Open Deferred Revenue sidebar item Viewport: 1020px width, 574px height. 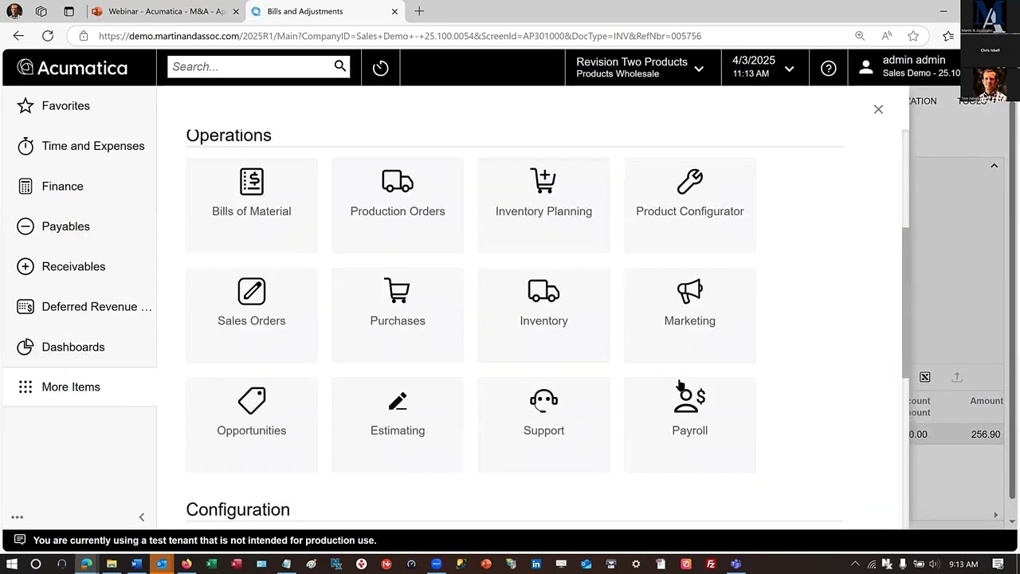pyautogui.click(x=79, y=307)
